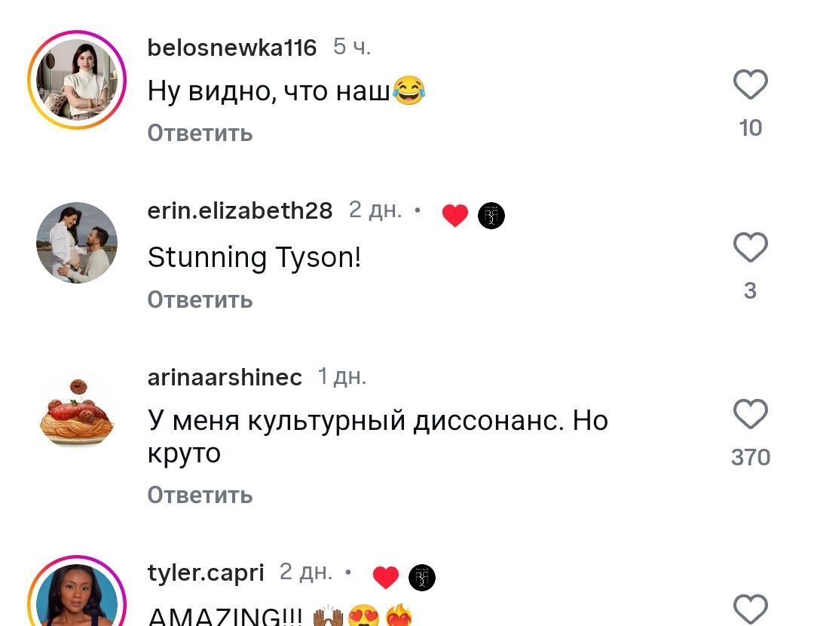This screenshot has width=814, height=626.
Task: Tap the red heart badge beside tyler.capri
Action: tap(386, 577)
